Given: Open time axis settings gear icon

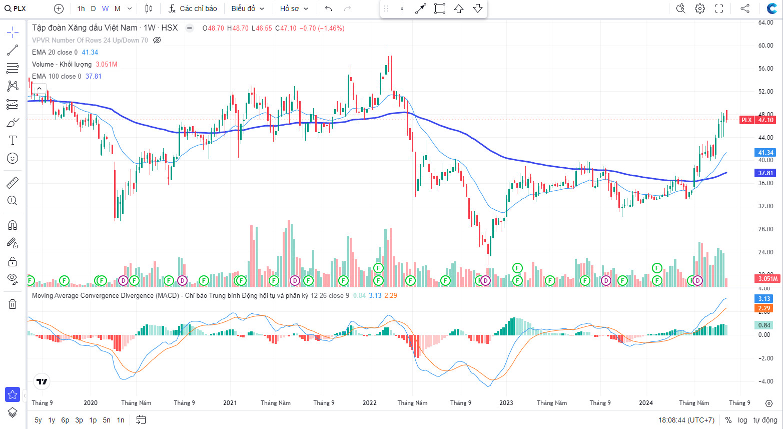Looking at the screenshot, I should 769,403.
